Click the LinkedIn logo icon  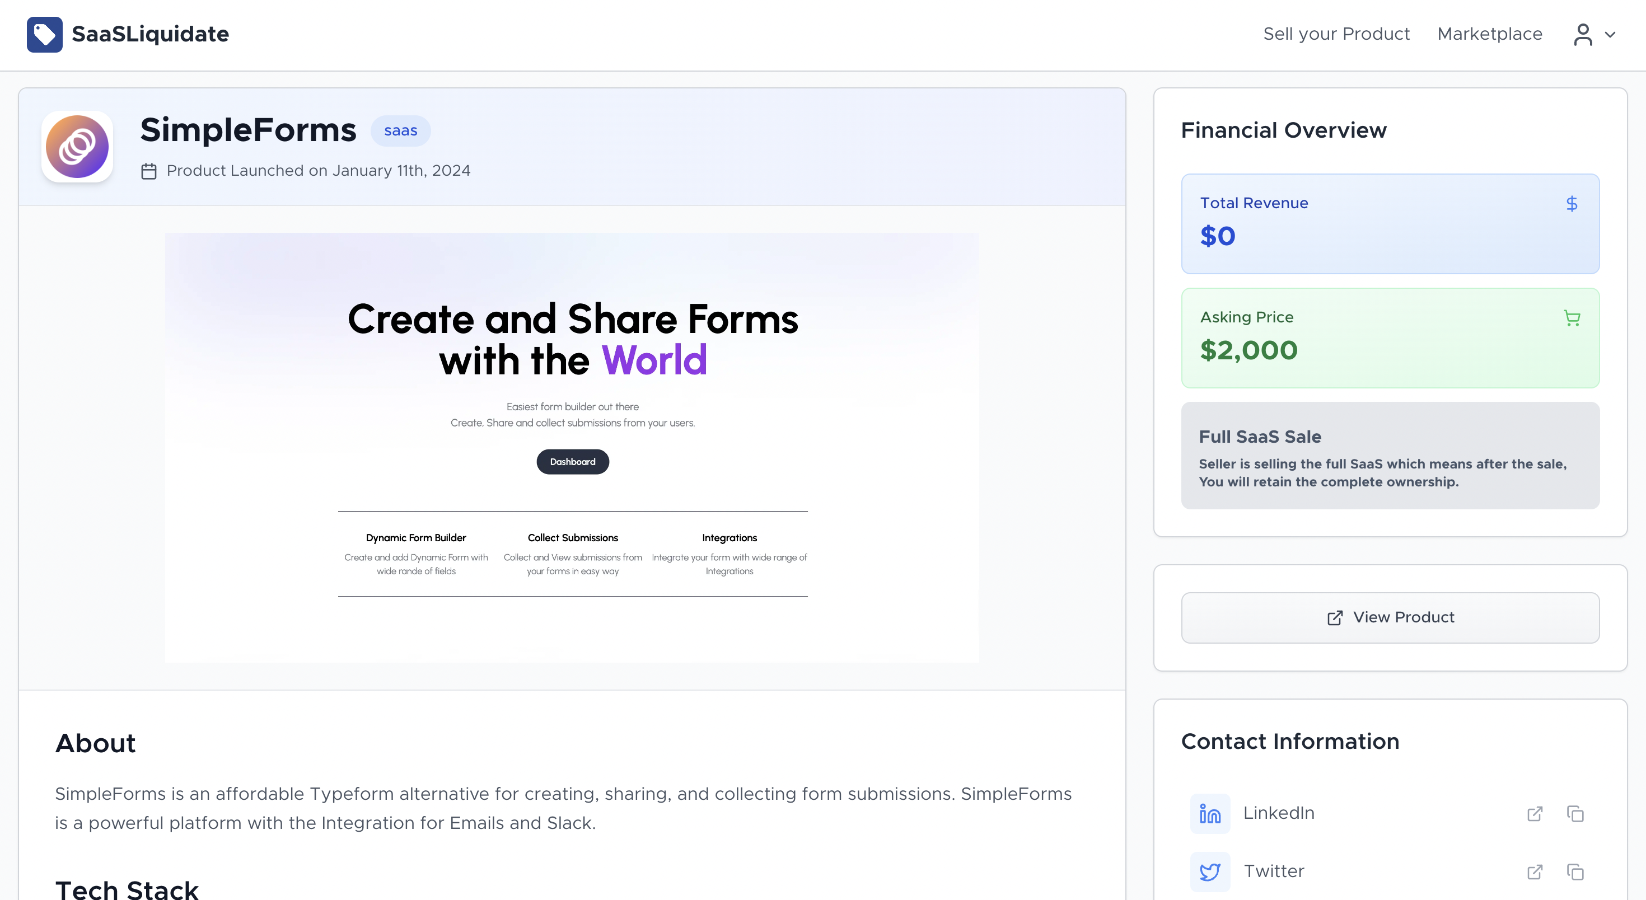coord(1209,813)
